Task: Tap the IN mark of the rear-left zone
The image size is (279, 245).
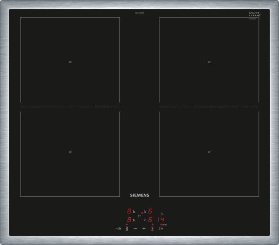Action: [70, 62]
